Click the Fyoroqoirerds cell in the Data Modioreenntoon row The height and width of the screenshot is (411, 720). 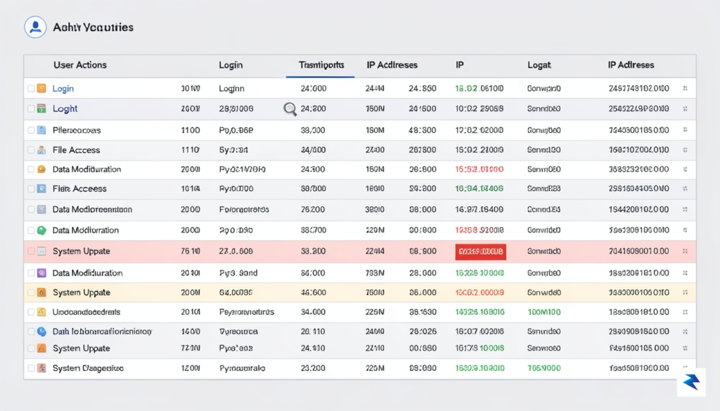coord(244,209)
